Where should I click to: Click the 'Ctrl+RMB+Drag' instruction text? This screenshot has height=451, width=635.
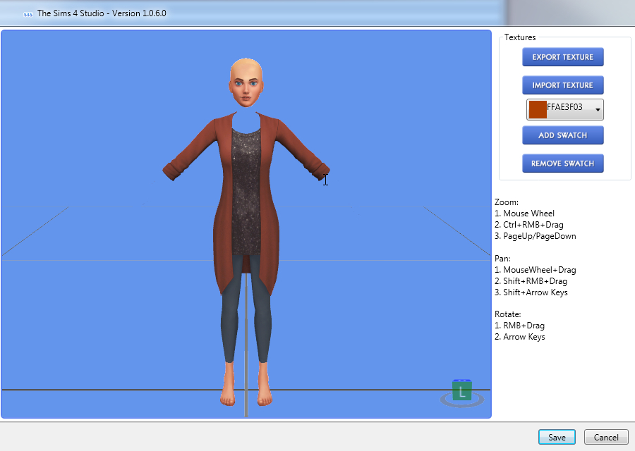coord(533,225)
